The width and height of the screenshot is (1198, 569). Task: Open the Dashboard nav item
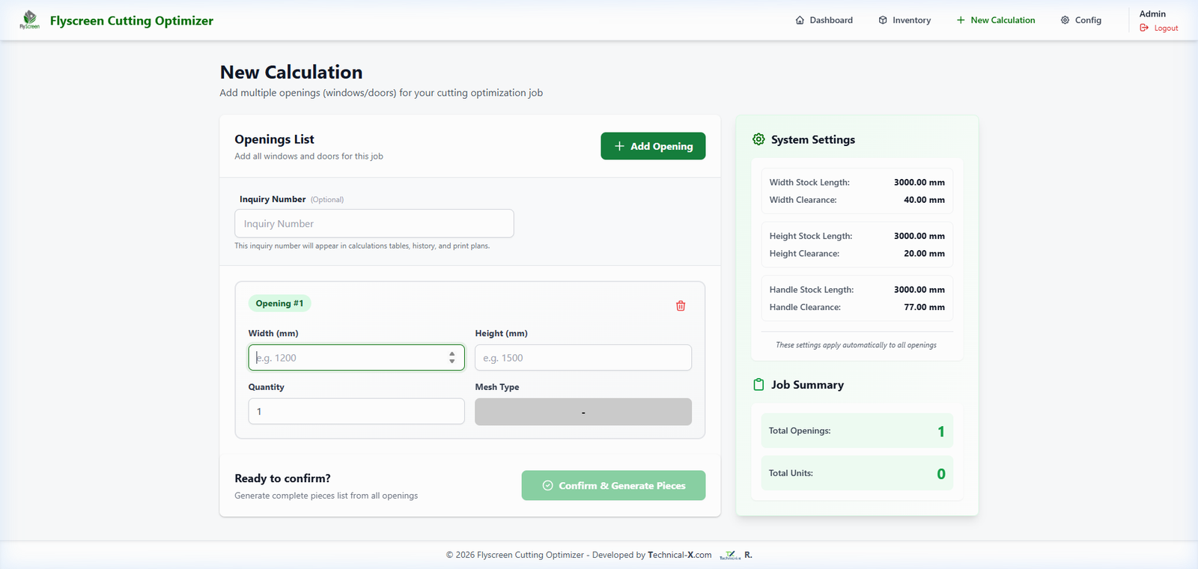[x=824, y=20]
